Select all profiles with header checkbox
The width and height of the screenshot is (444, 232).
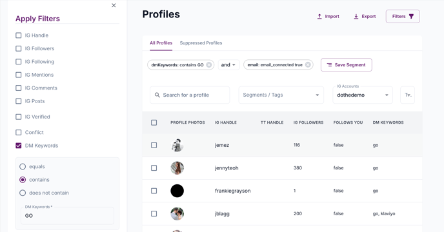(154, 122)
